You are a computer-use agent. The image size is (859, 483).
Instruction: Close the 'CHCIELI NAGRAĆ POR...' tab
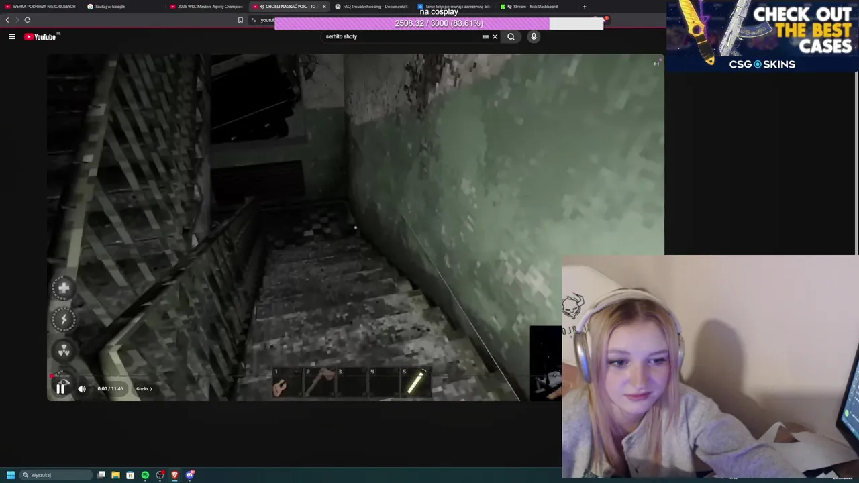tap(324, 7)
